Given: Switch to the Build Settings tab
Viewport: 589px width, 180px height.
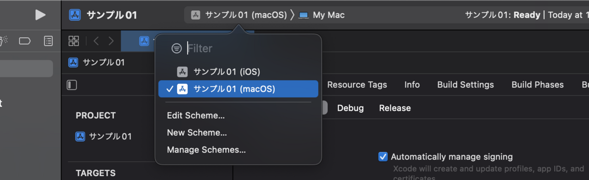Looking at the screenshot, I should click(465, 84).
